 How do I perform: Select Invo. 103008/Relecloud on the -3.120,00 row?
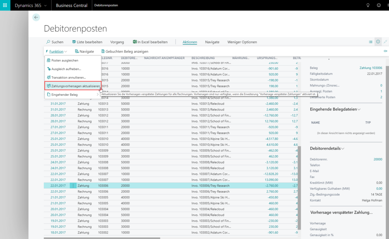(208, 162)
